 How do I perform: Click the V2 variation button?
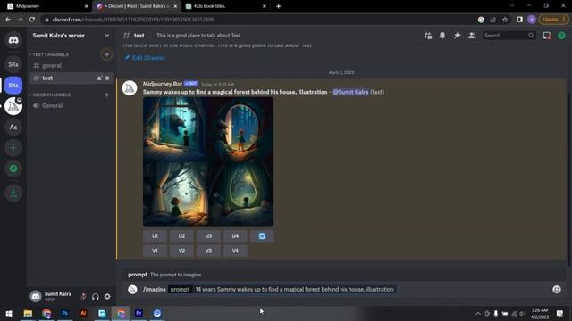181,251
